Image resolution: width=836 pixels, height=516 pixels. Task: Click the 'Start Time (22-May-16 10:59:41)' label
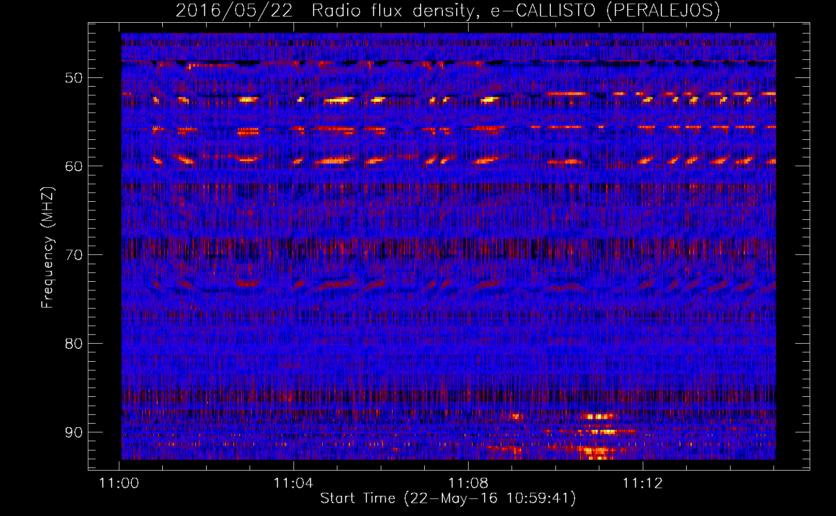point(448,498)
